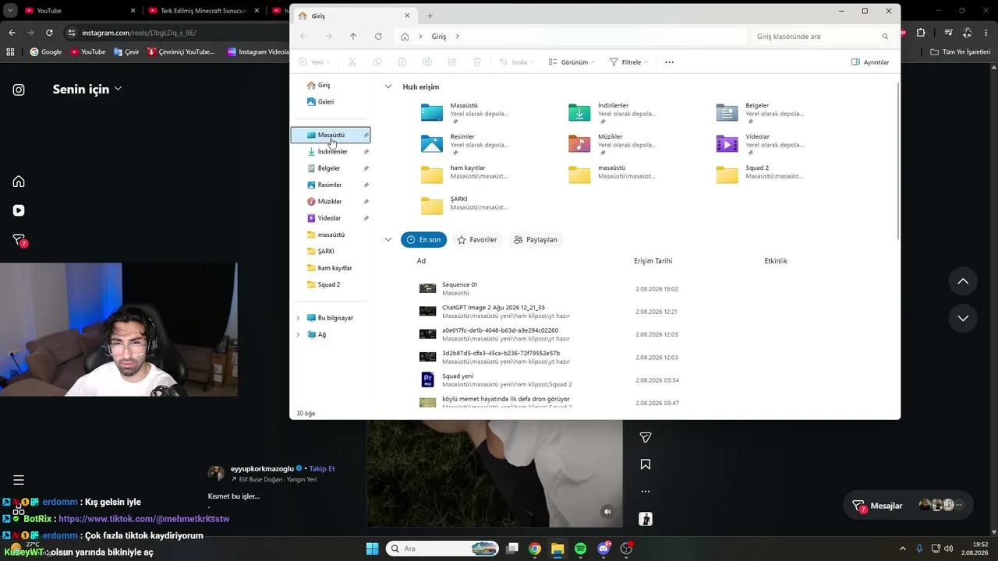The image size is (998, 561).
Task: Reload the Instagram page in Chrome
Action: (49, 33)
